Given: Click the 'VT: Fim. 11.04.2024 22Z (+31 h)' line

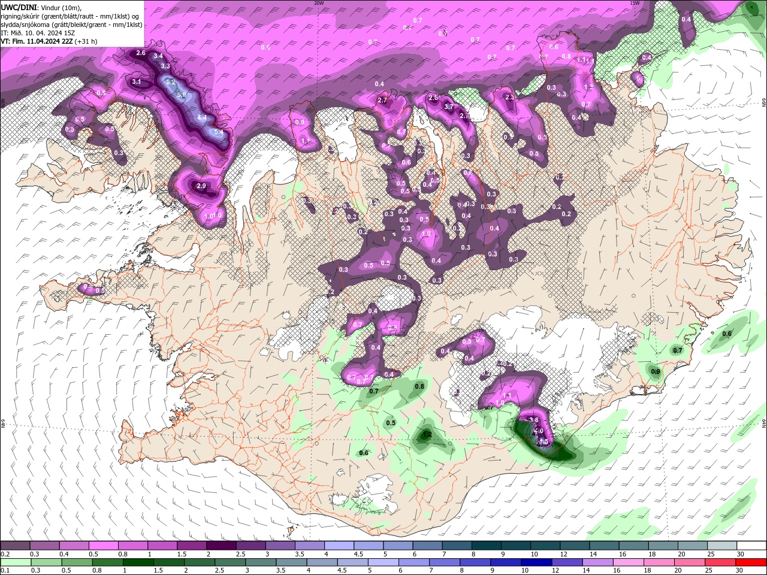Looking at the screenshot, I should pos(49,41).
